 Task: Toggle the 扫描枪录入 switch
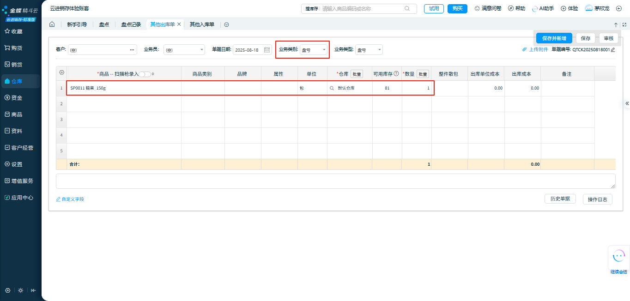145,74
